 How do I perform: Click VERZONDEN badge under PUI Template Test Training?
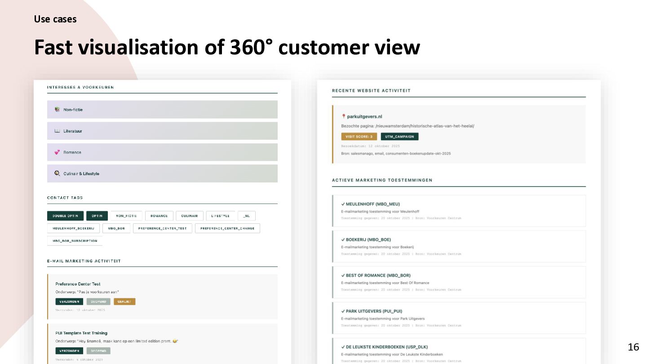point(69,351)
